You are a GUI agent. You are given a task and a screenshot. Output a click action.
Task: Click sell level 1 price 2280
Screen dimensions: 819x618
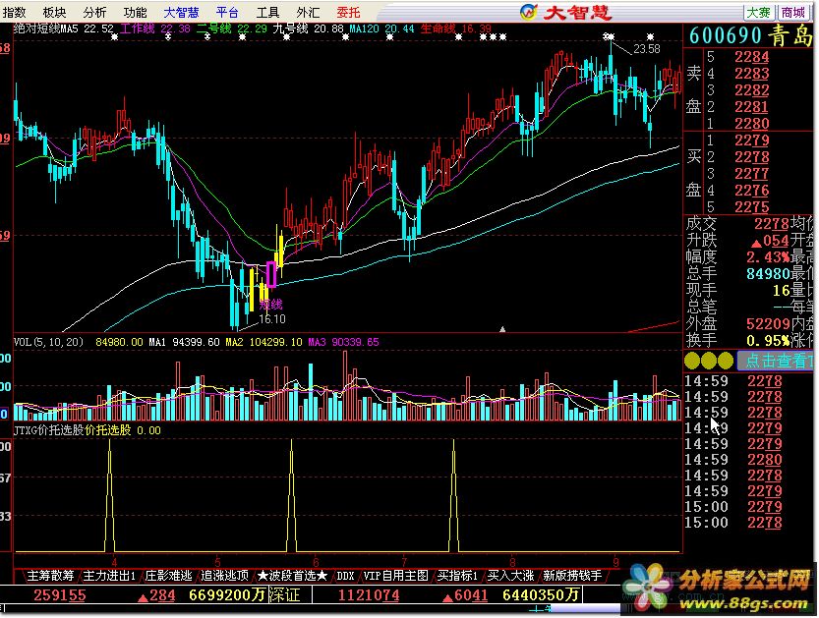click(751, 124)
